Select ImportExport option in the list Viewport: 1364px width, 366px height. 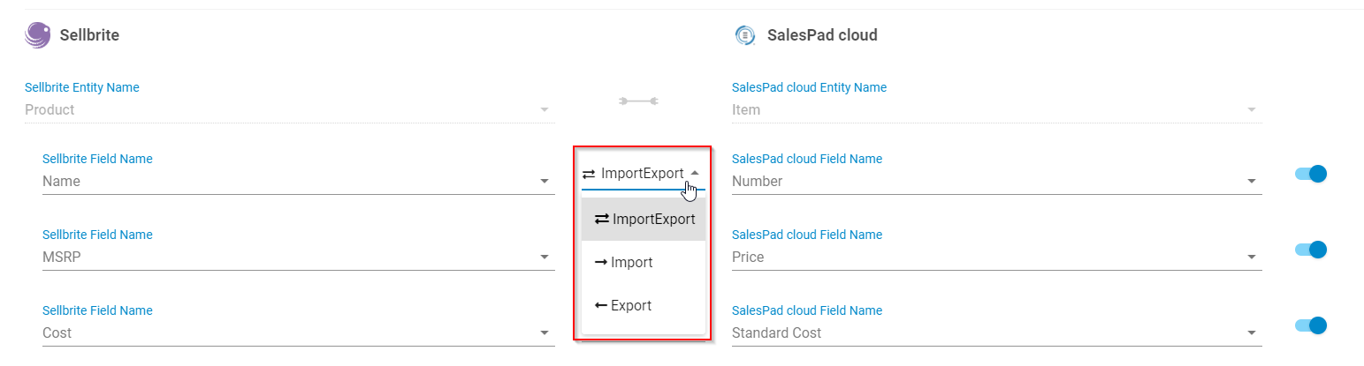[x=644, y=220]
